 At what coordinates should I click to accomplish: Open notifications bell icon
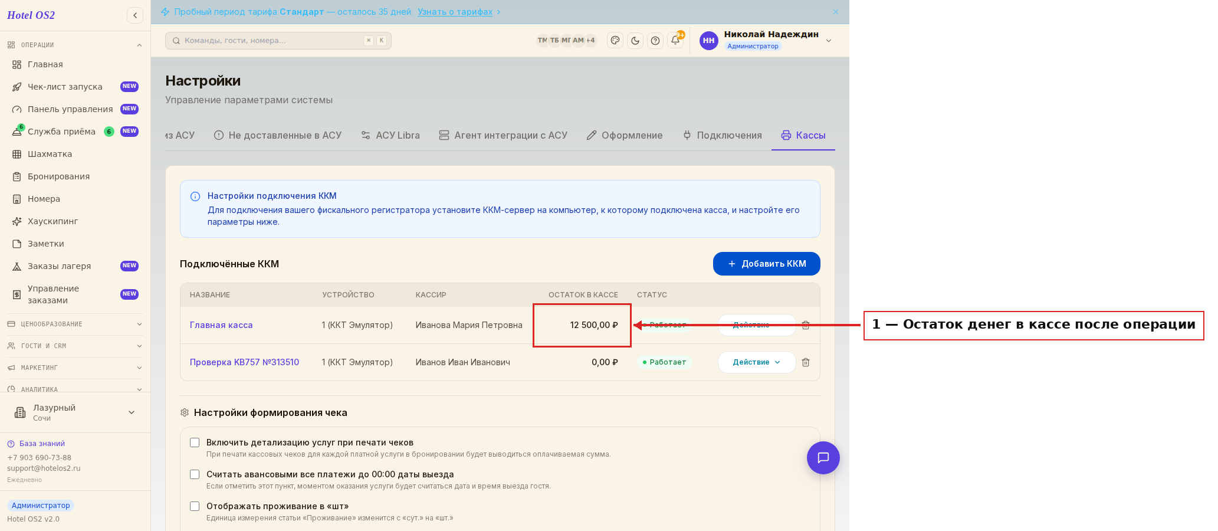point(675,41)
